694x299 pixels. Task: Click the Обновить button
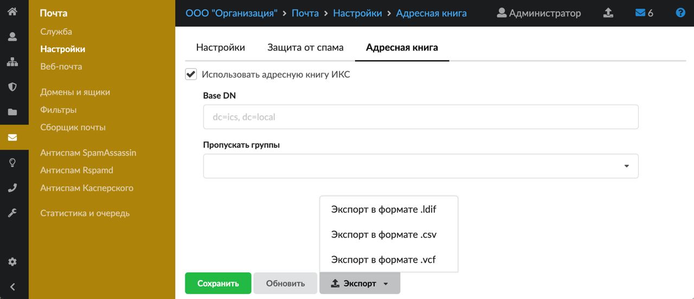[285, 283]
